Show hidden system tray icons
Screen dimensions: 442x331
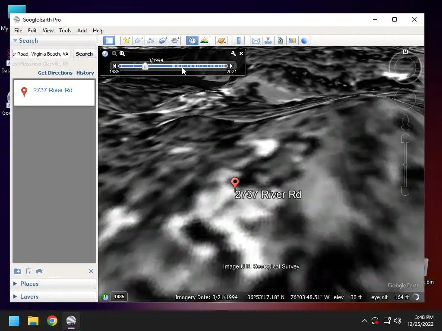click(x=364, y=321)
